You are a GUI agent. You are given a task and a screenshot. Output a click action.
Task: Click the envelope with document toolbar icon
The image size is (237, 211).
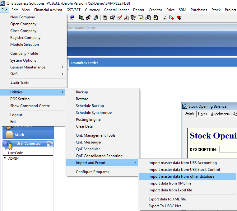coord(148,18)
